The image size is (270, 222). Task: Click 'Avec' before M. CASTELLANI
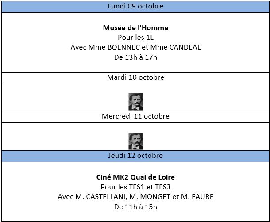point(65,197)
